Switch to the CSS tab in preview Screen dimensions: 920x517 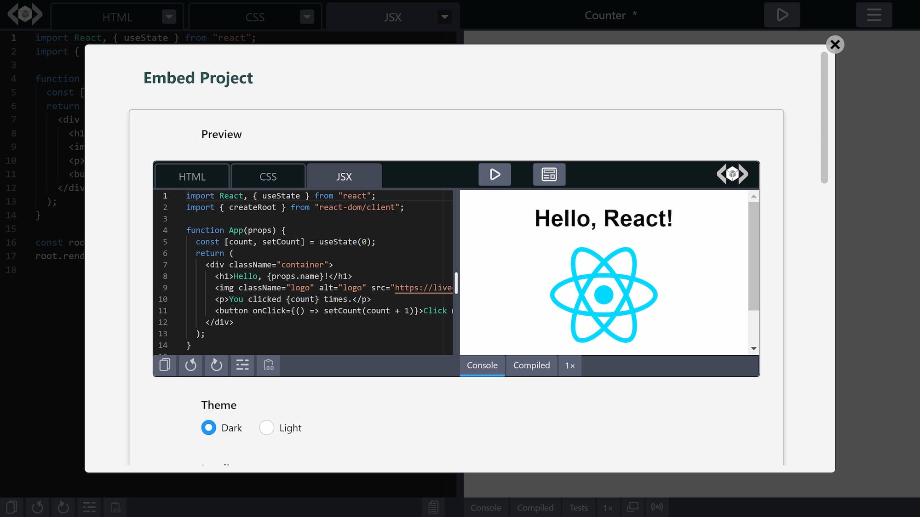(x=268, y=176)
